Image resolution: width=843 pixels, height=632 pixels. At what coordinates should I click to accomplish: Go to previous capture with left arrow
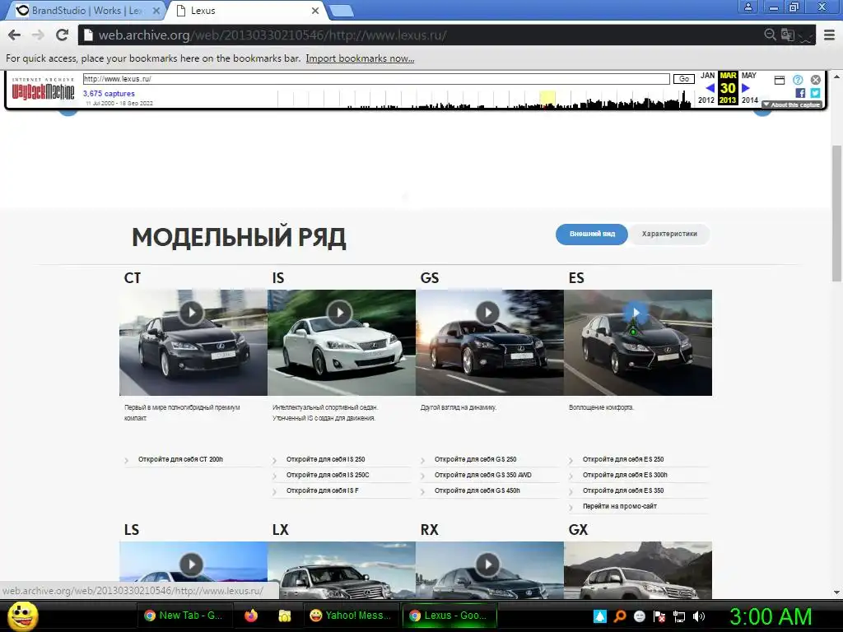[710, 88]
